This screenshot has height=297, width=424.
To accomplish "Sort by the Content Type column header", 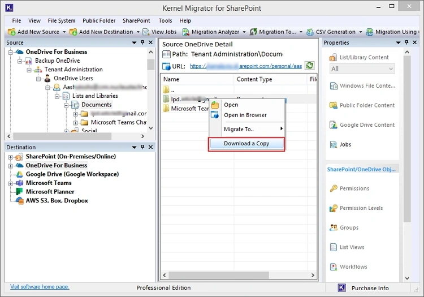I will [x=270, y=79].
